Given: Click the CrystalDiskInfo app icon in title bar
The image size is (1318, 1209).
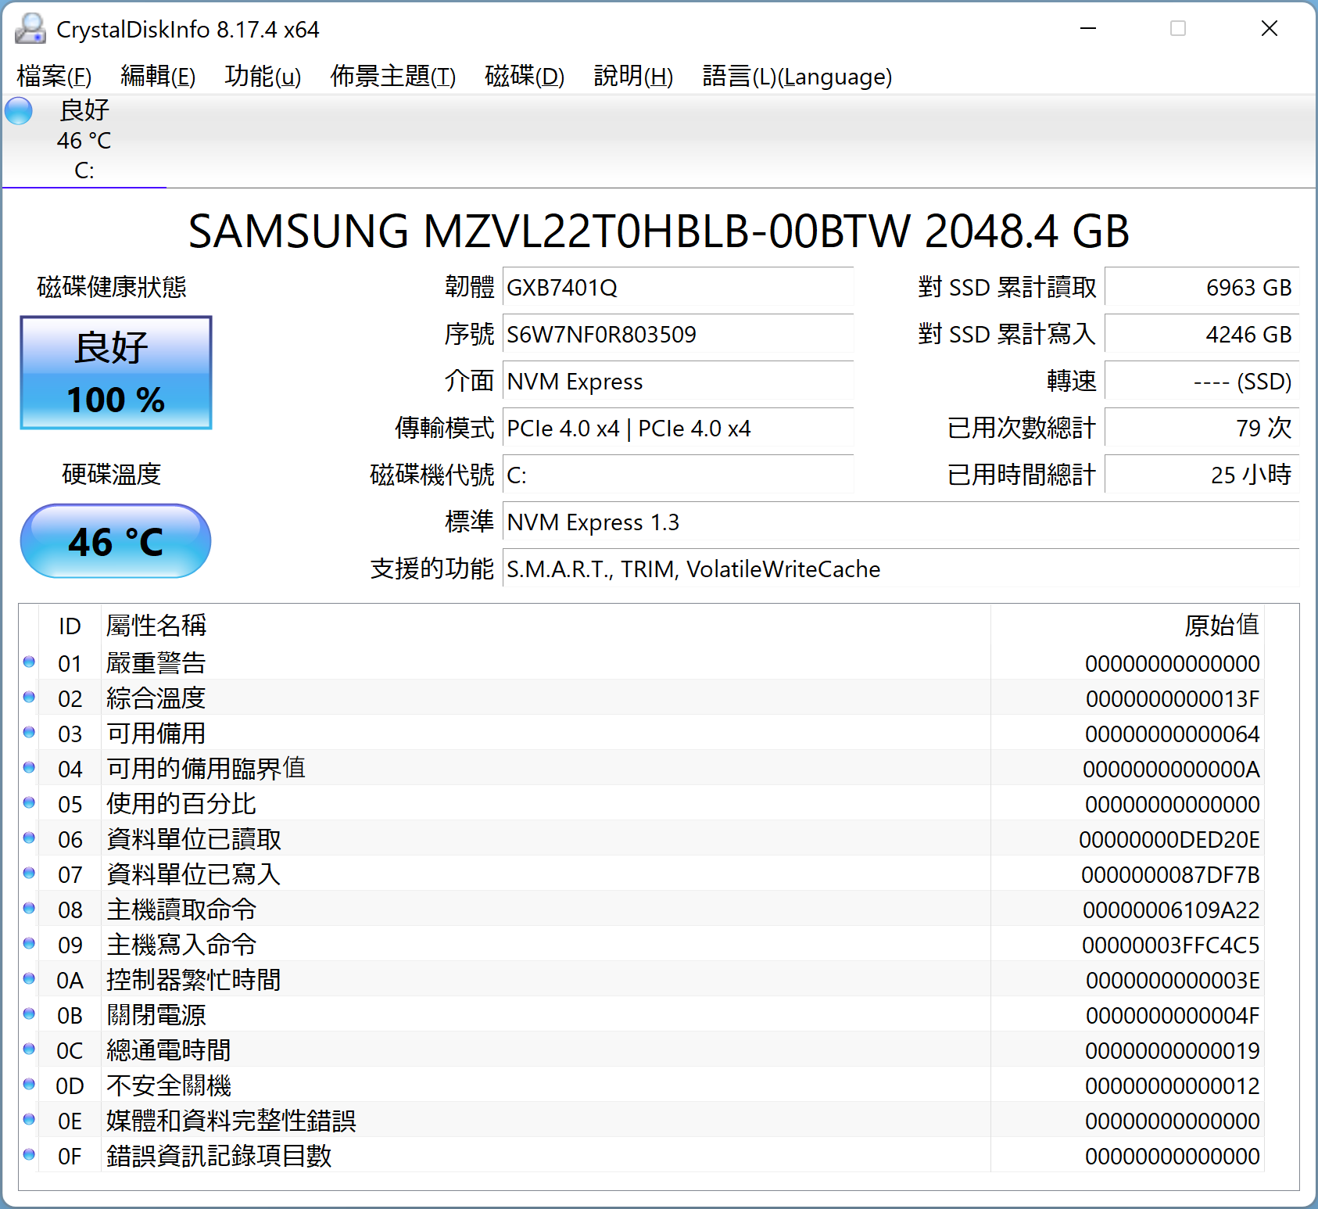Looking at the screenshot, I should click(30, 29).
